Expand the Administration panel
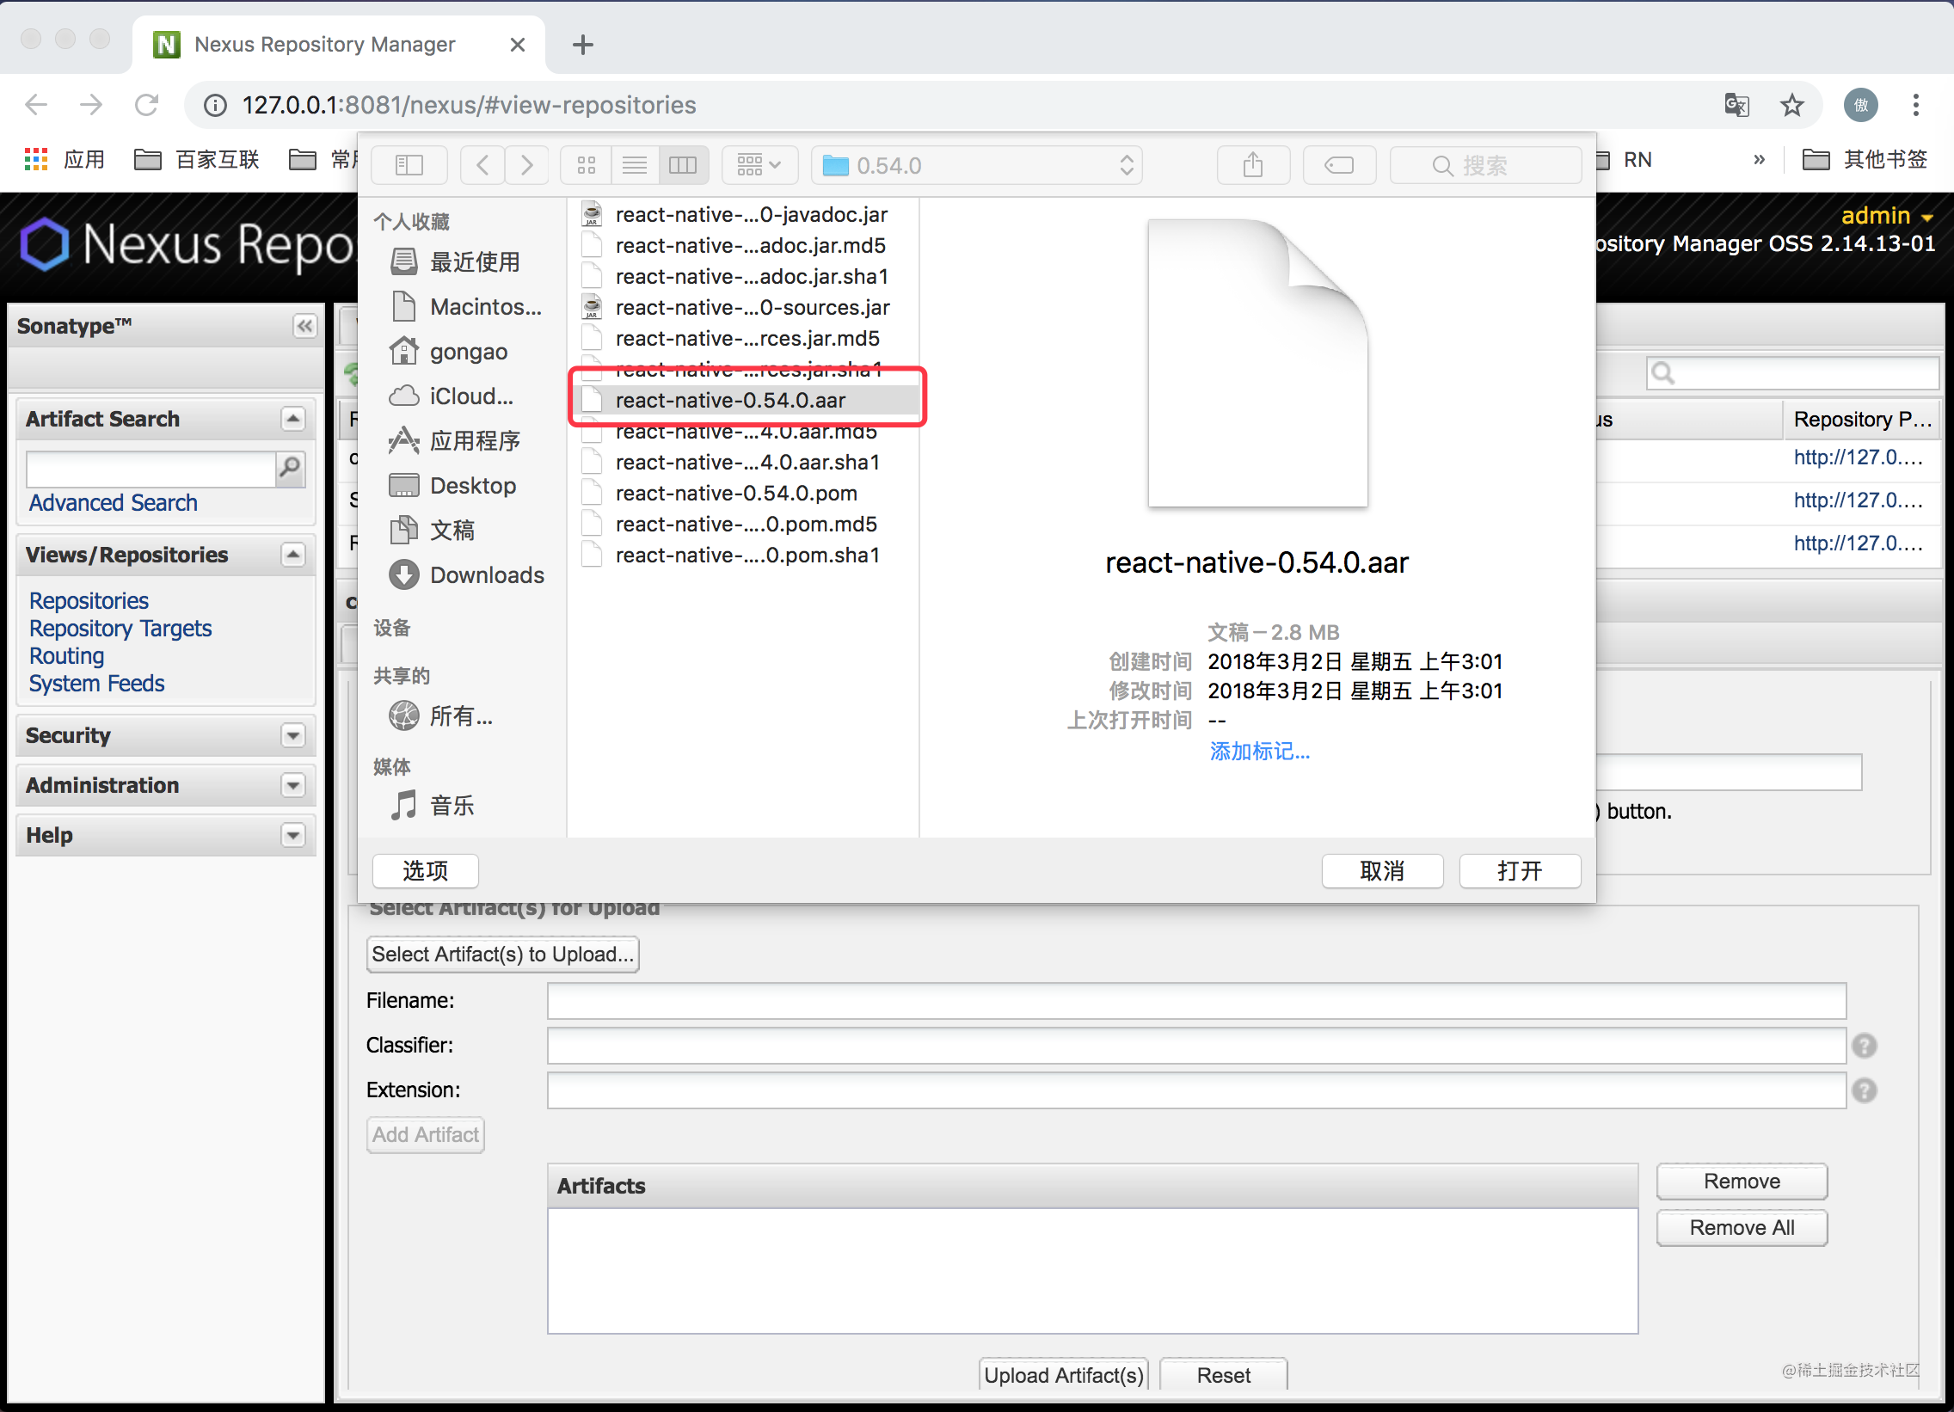 click(x=293, y=786)
